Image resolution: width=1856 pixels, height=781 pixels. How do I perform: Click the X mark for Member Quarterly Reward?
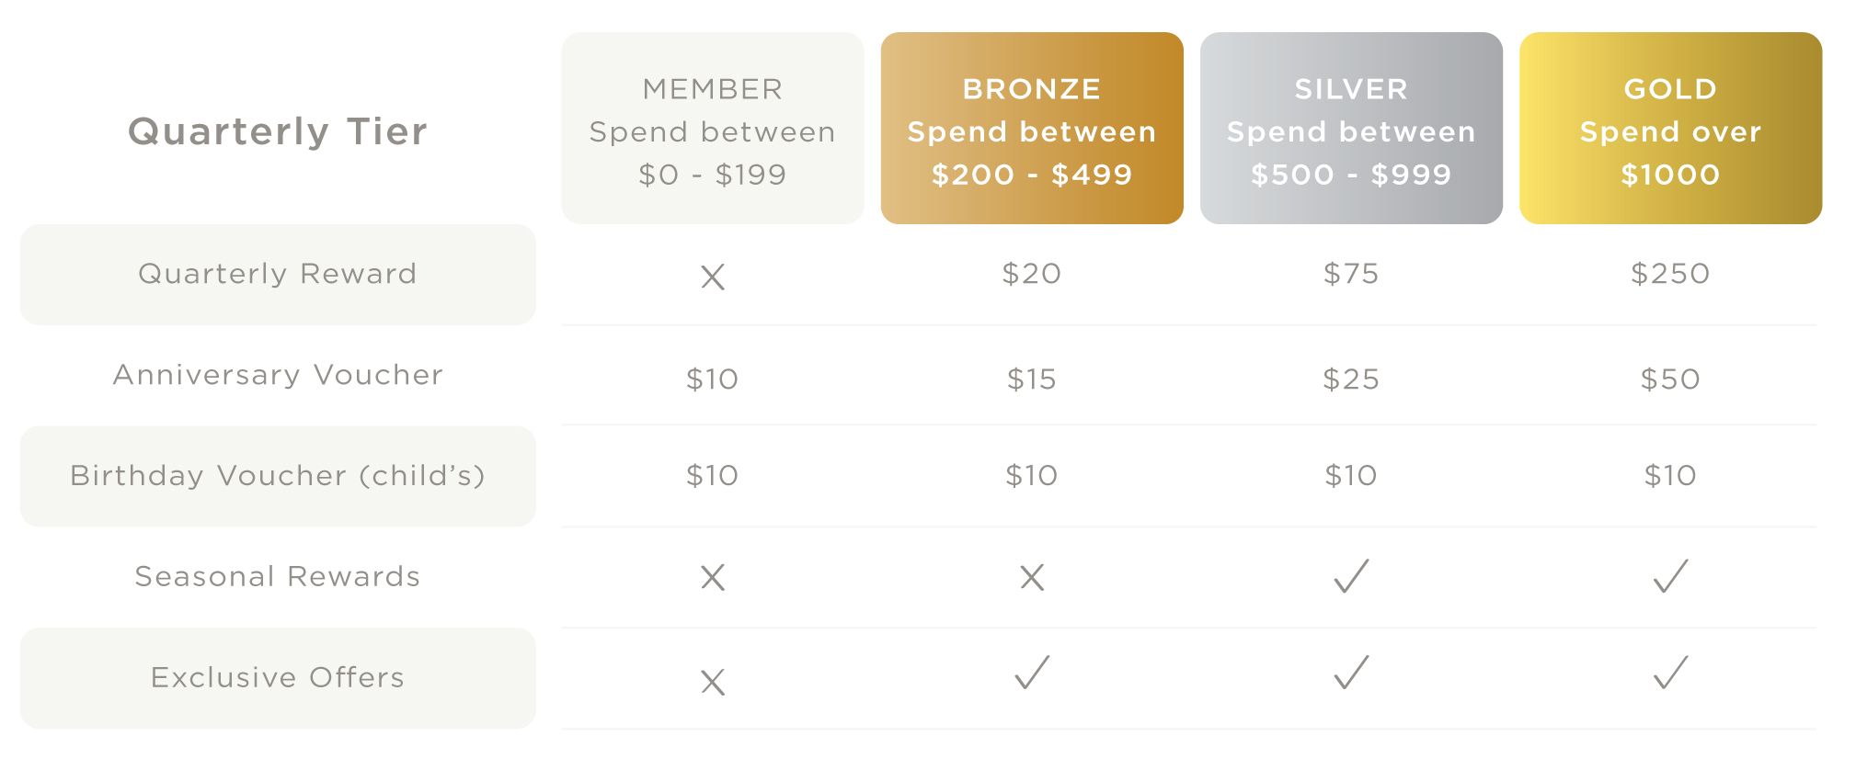[713, 277]
